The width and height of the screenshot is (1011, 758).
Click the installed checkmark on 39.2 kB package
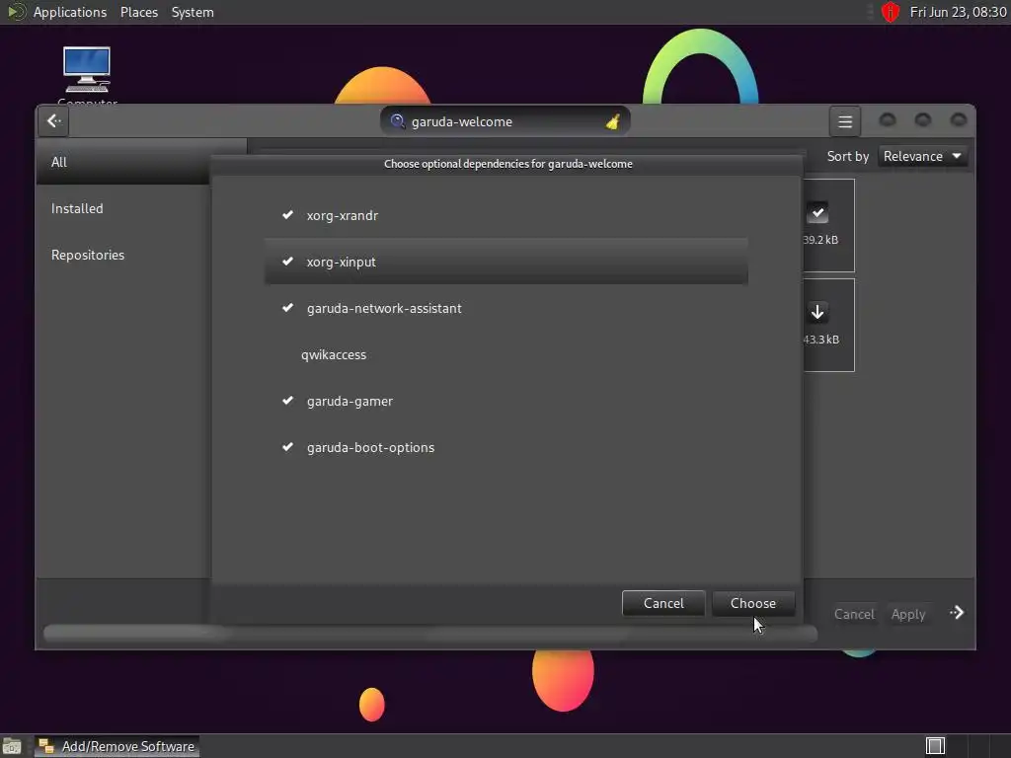coord(817,213)
